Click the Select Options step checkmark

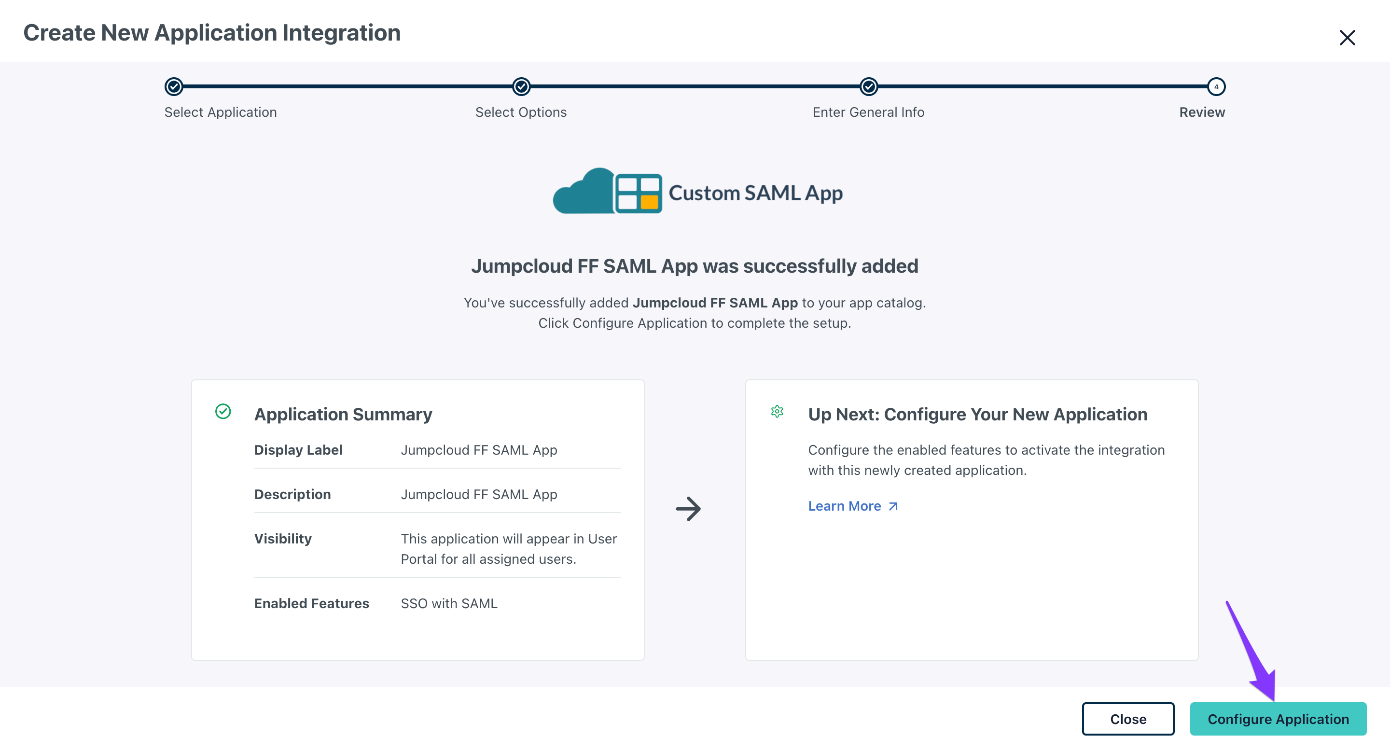click(521, 86)
